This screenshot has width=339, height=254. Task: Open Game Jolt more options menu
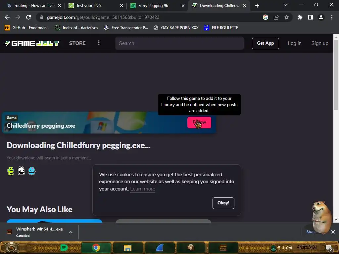coord(99,43)
